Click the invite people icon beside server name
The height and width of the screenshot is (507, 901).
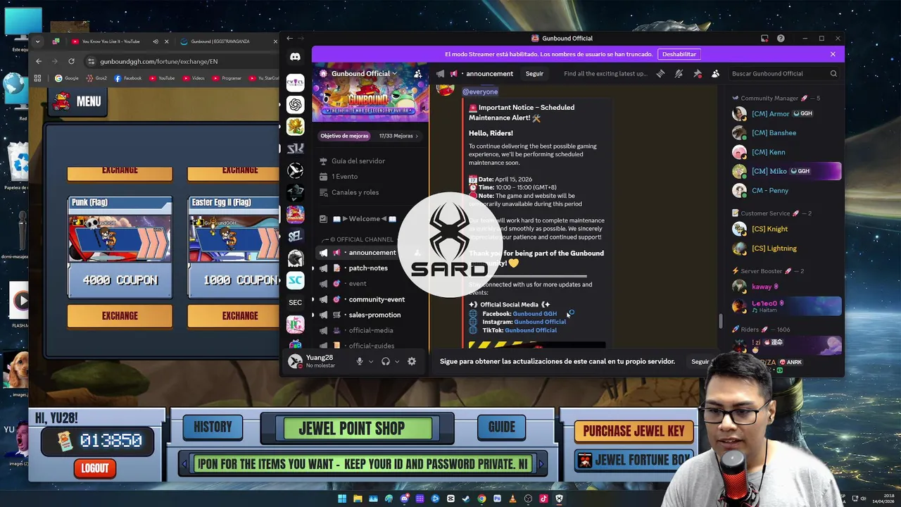(418, 73)
